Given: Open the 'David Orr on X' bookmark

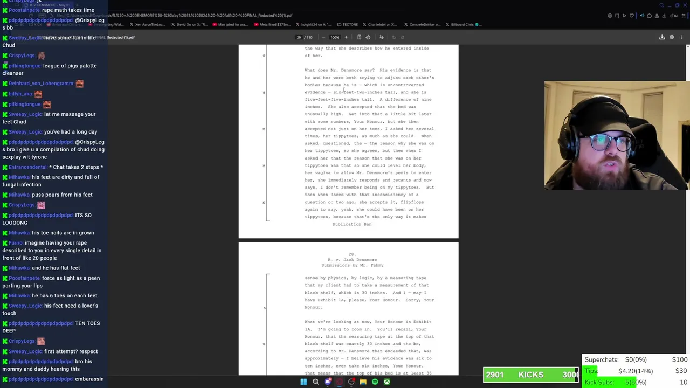Looking at the screenshot, I should (189, 24).
